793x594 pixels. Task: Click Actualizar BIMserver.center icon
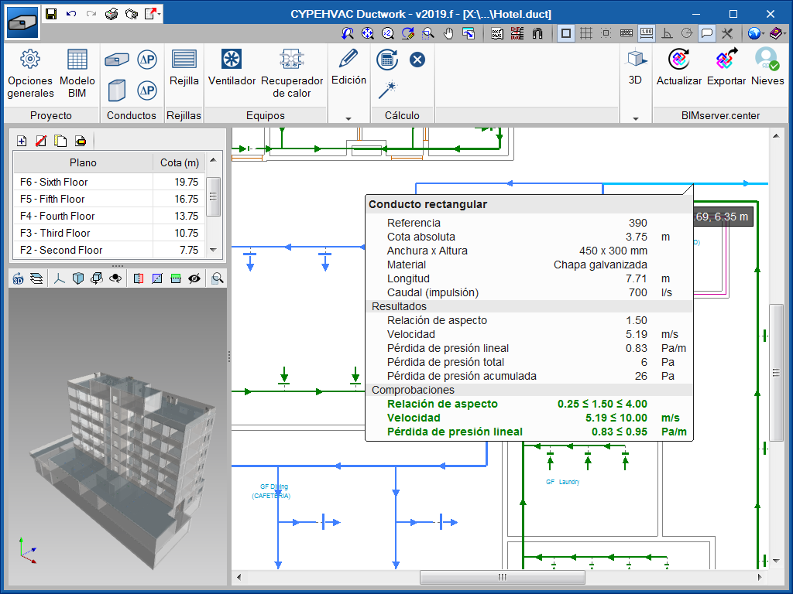coord(678,67)
